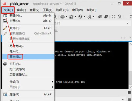Open the transfer icon dropdown arrow
The image size is (132, 101).
76,17
